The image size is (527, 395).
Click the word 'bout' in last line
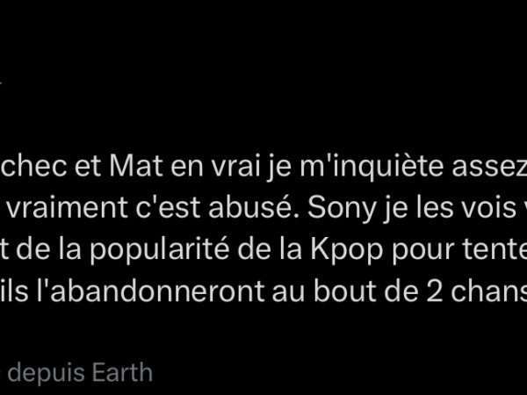344,291
